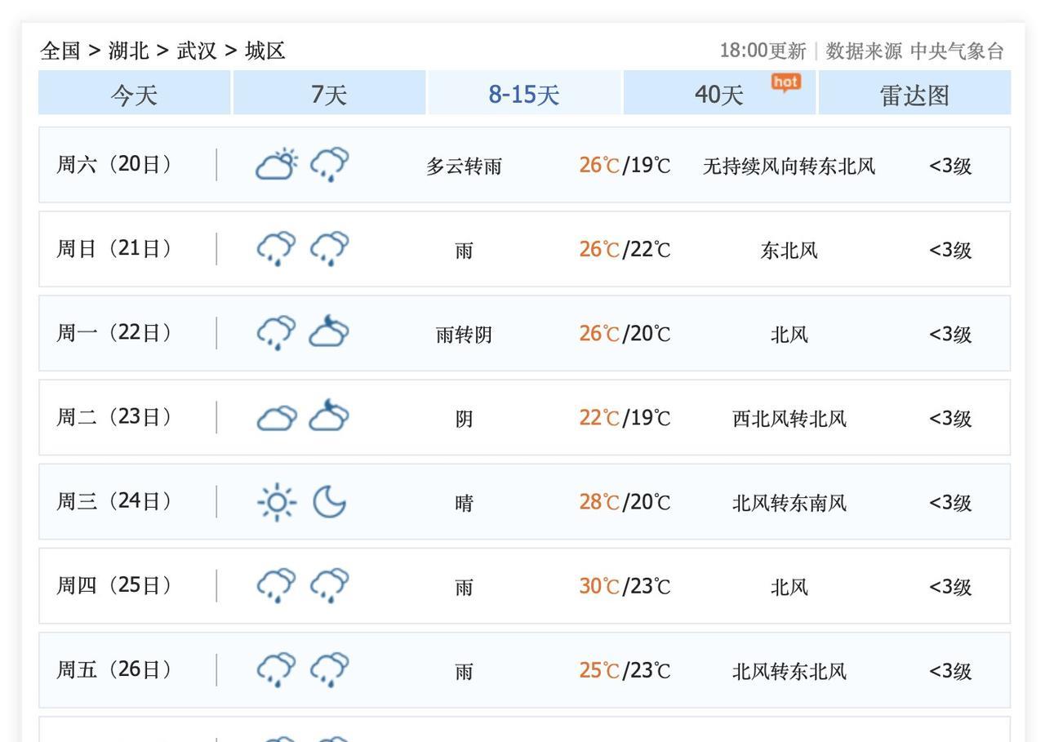This screenshot has height=742, width=1045.
Task: Click the 周四（25日）forecast row
Action: point(524,586)
